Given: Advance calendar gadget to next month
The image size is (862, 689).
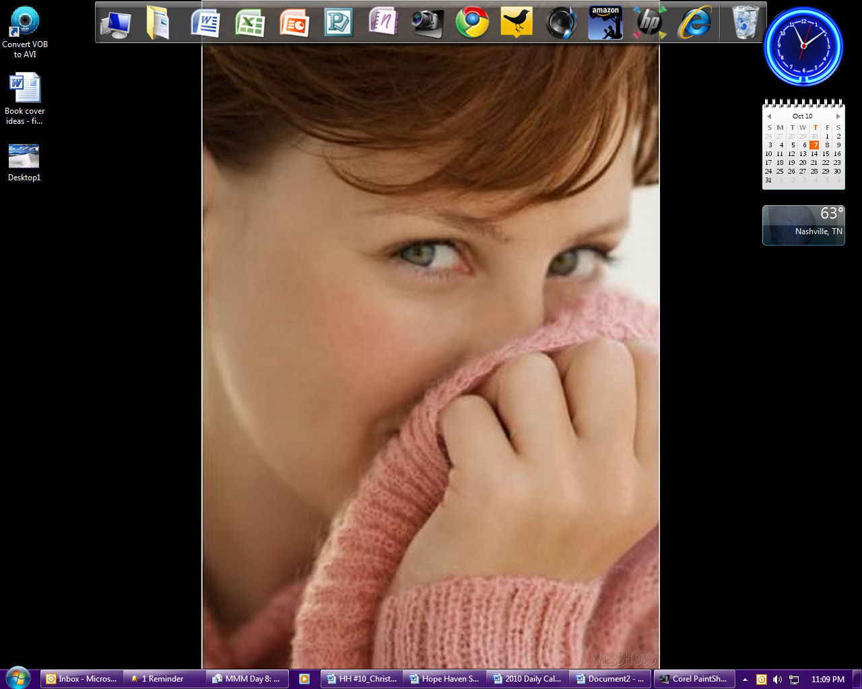Looking at the screenshot, I should coord(838,116).
